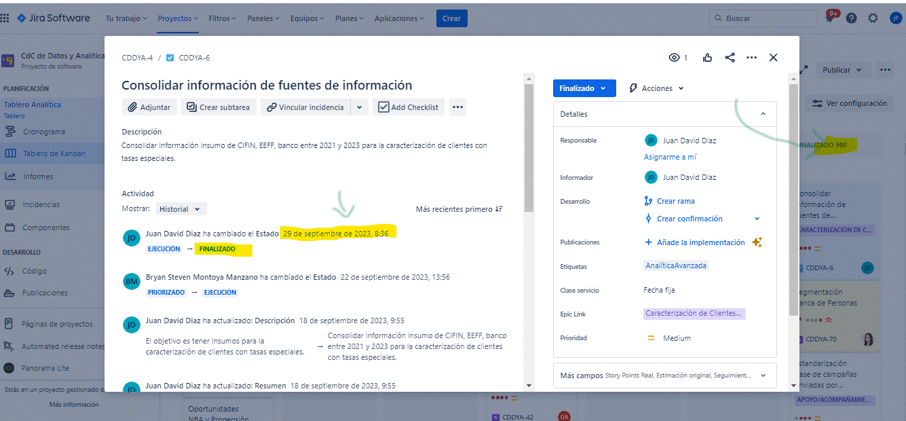Click the Crear subtarea button
906x421 pixels.
click(219, 107)
